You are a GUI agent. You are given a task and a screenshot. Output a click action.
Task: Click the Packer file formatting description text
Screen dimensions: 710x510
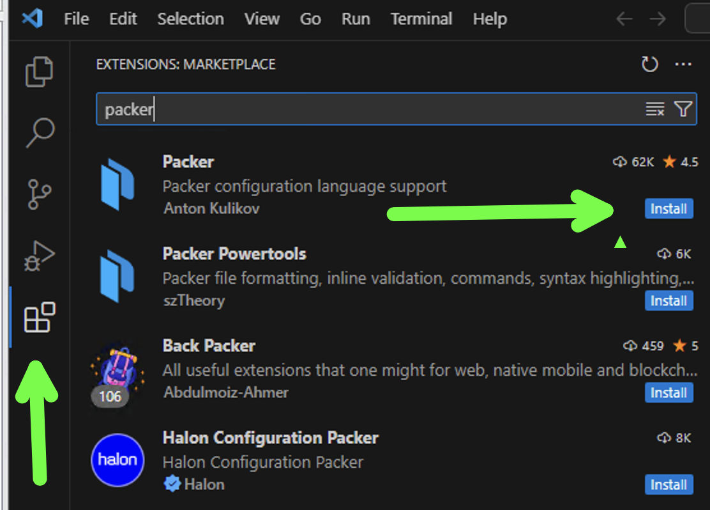(x=428, y=279)
